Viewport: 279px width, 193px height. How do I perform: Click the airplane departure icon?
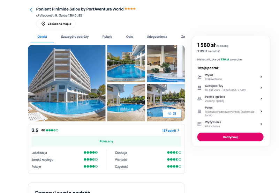coord(199,77)
